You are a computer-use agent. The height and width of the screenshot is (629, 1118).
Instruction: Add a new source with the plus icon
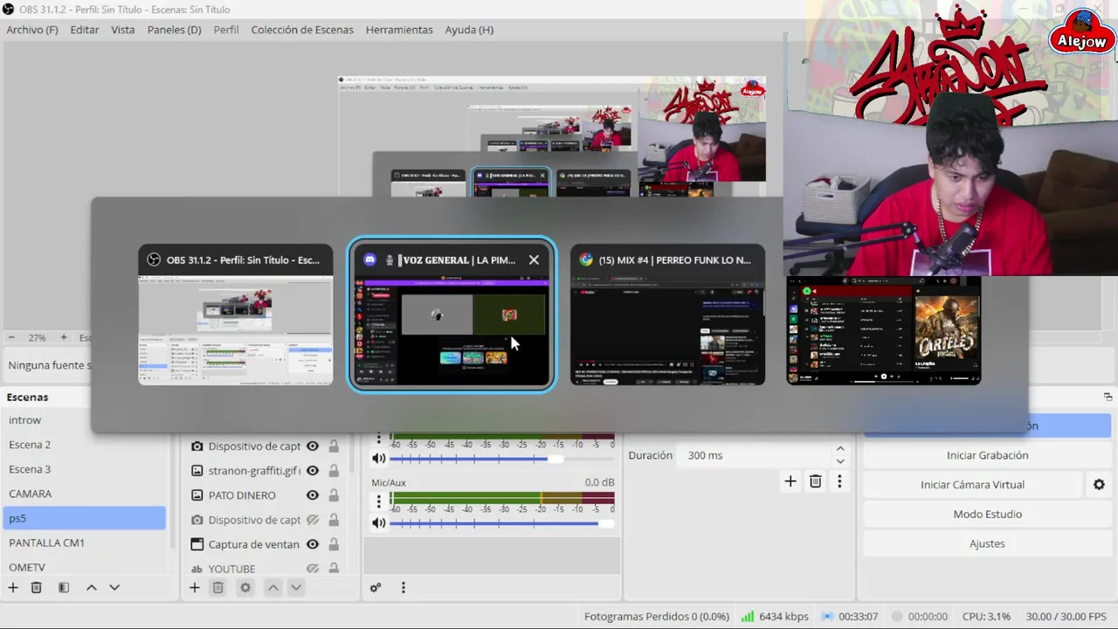pos(195,588)
